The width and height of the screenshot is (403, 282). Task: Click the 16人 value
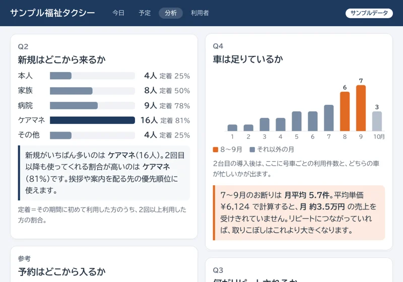click(149, 120)
